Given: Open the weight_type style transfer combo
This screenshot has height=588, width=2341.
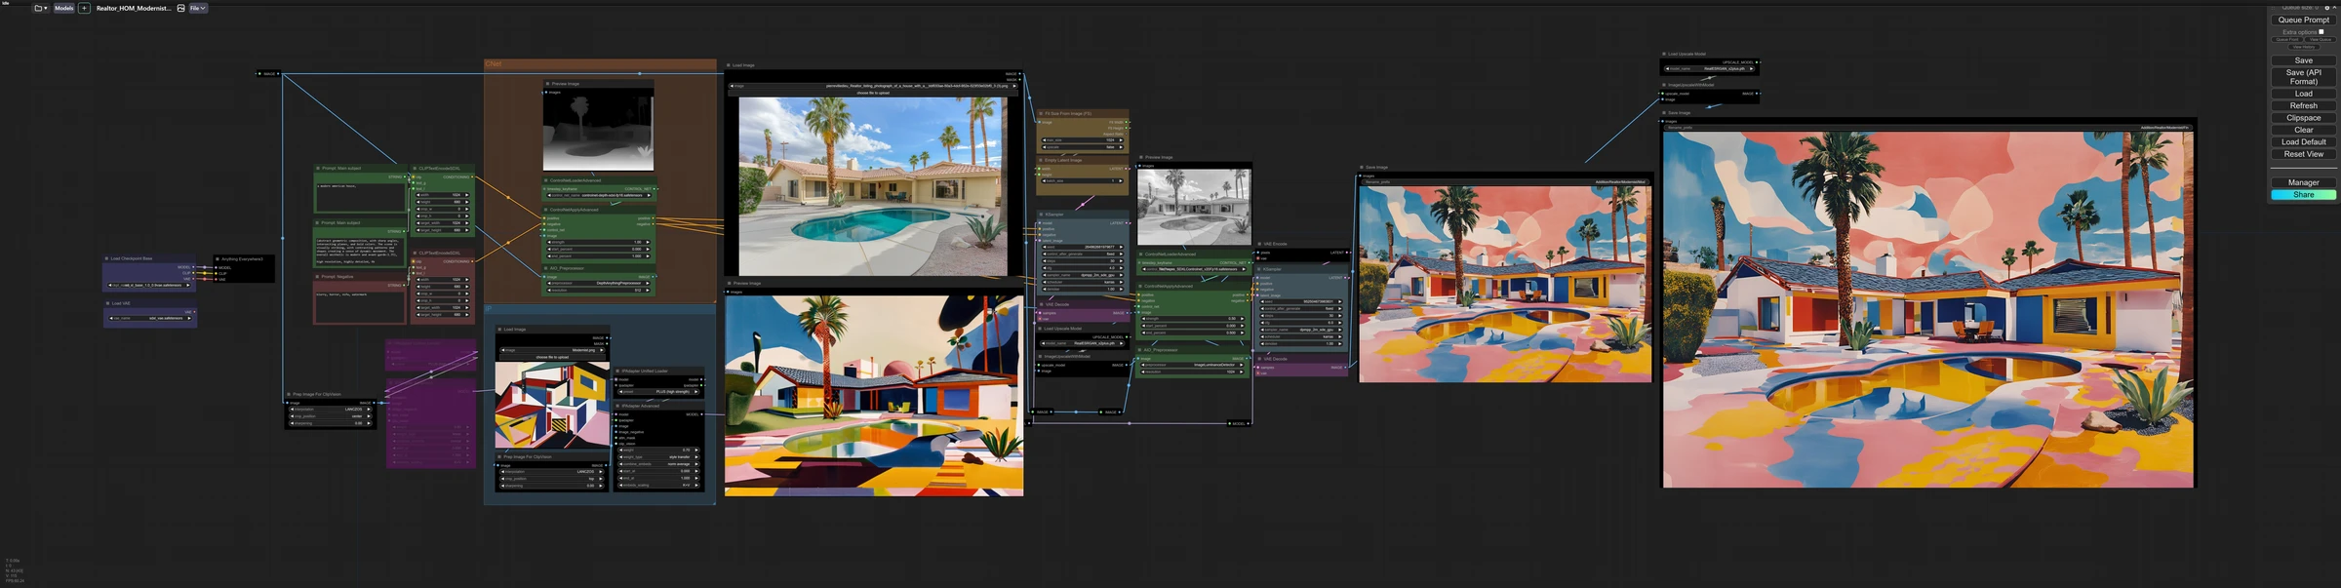Looking at the screenshot, I should click(x=660, y=456).
